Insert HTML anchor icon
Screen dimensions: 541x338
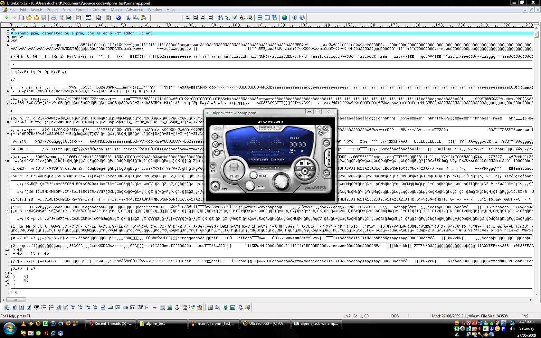click(x=177, y=307)
